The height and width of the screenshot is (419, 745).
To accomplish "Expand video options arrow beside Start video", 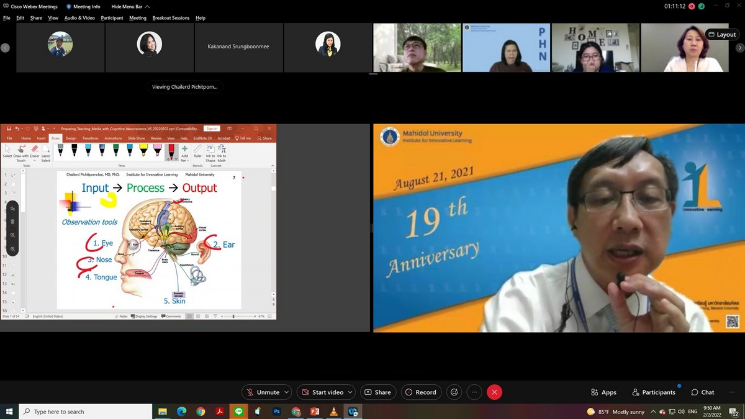I will [x=350, y=392].
